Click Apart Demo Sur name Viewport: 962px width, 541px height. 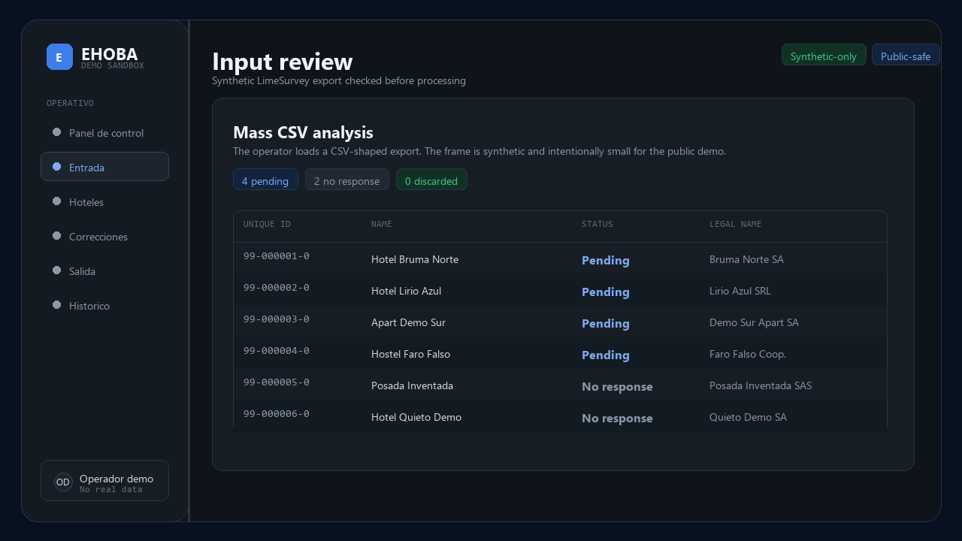pos(408,322)
